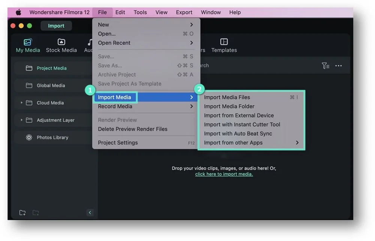Choose Import Media Files
Image resolution: width=375 pixels, height=241 pixels.
tap(251, 97)
